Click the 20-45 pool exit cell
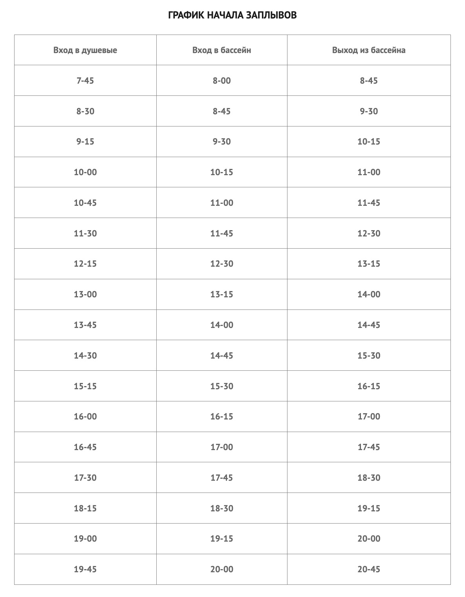The image size is (465, 597). [369, 569]
